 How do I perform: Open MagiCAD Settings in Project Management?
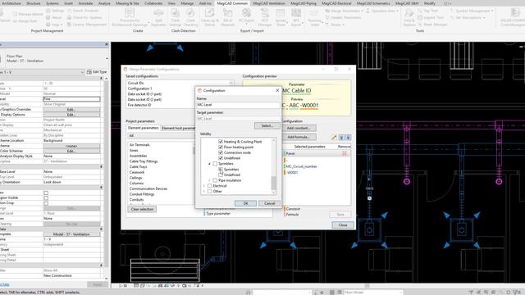[55, 11]
